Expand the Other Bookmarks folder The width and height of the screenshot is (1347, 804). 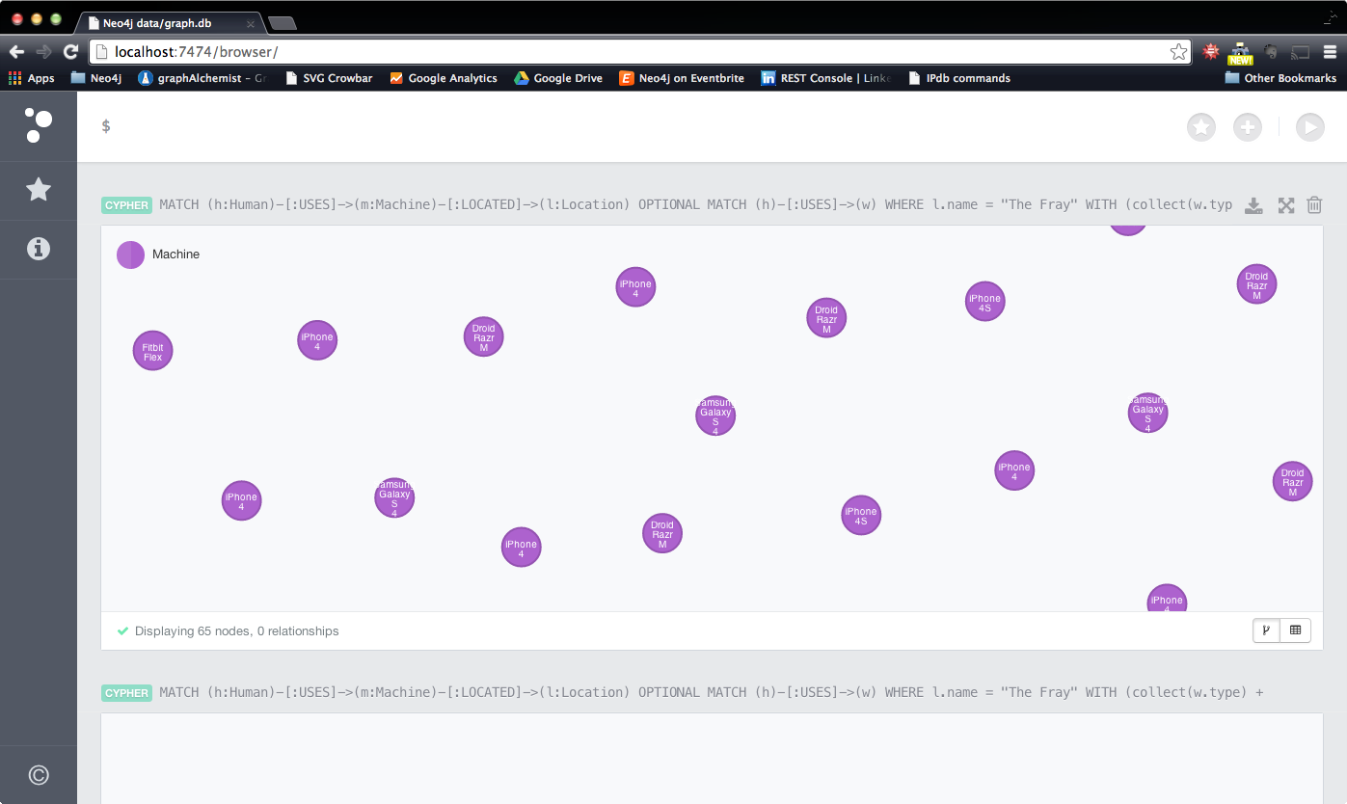[x=1280, y=78]
